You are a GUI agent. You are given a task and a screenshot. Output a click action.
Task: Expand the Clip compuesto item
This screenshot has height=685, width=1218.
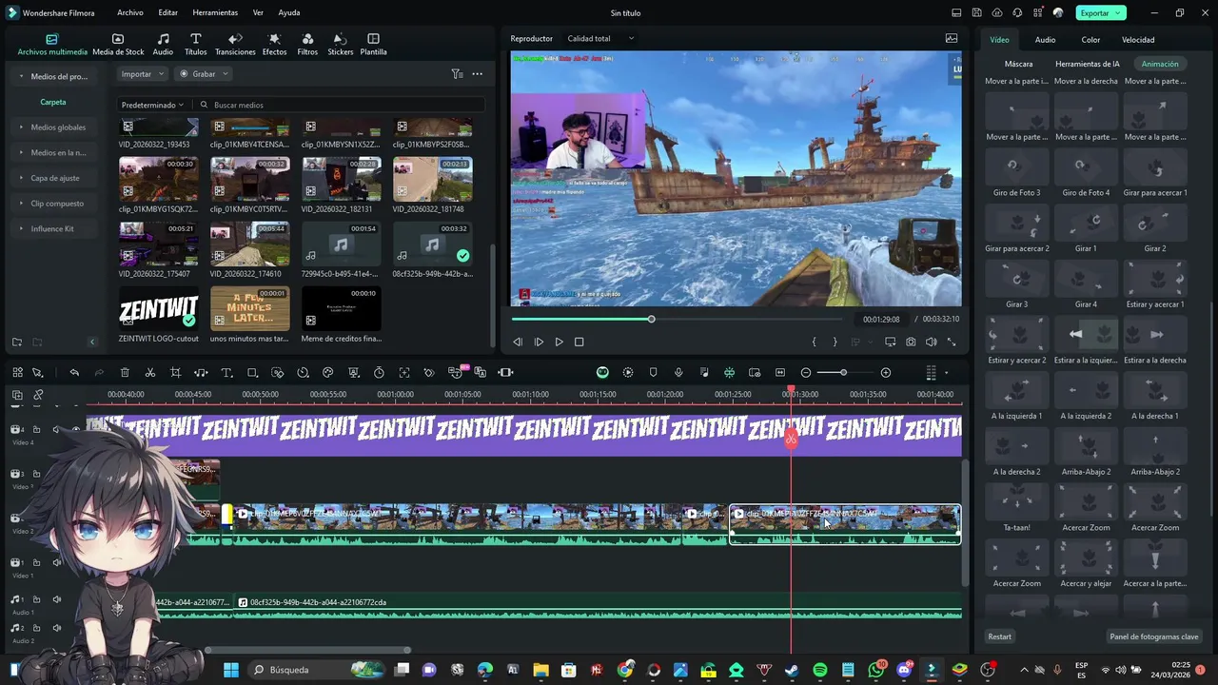pyautogui.click(x=21, y=204)
